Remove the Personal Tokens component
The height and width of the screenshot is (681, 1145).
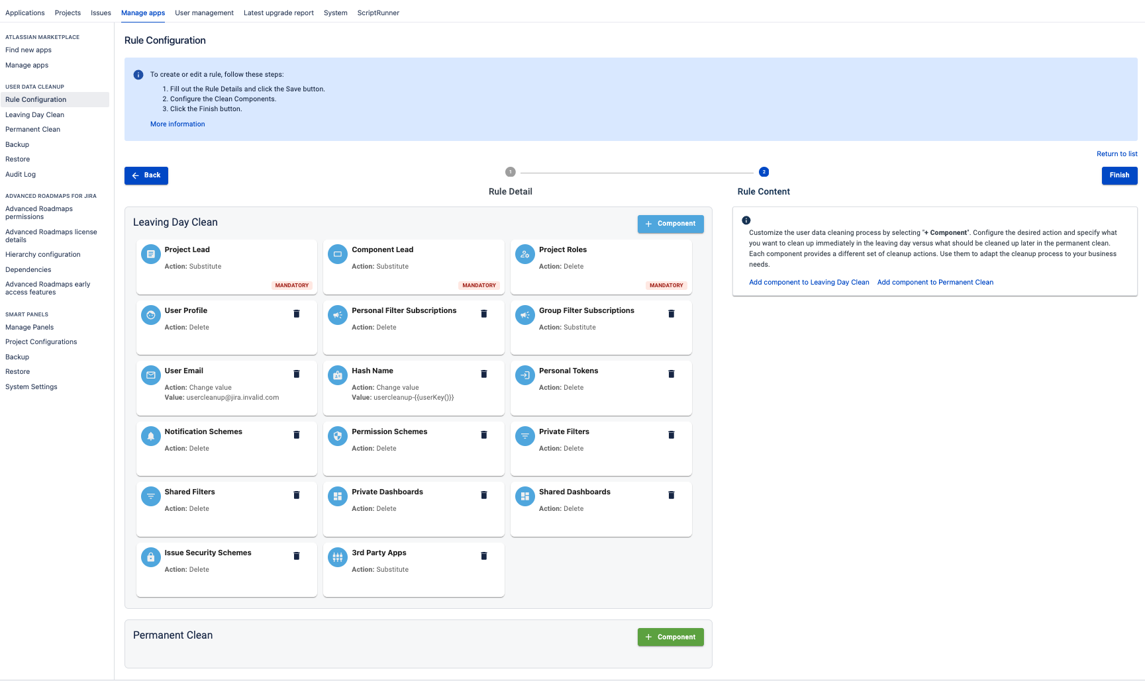coord(671,374)
